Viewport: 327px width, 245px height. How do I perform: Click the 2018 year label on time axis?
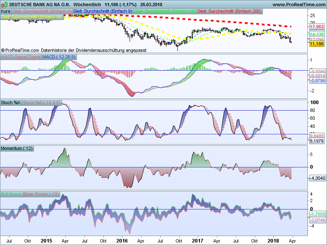[x=273, y=241]
